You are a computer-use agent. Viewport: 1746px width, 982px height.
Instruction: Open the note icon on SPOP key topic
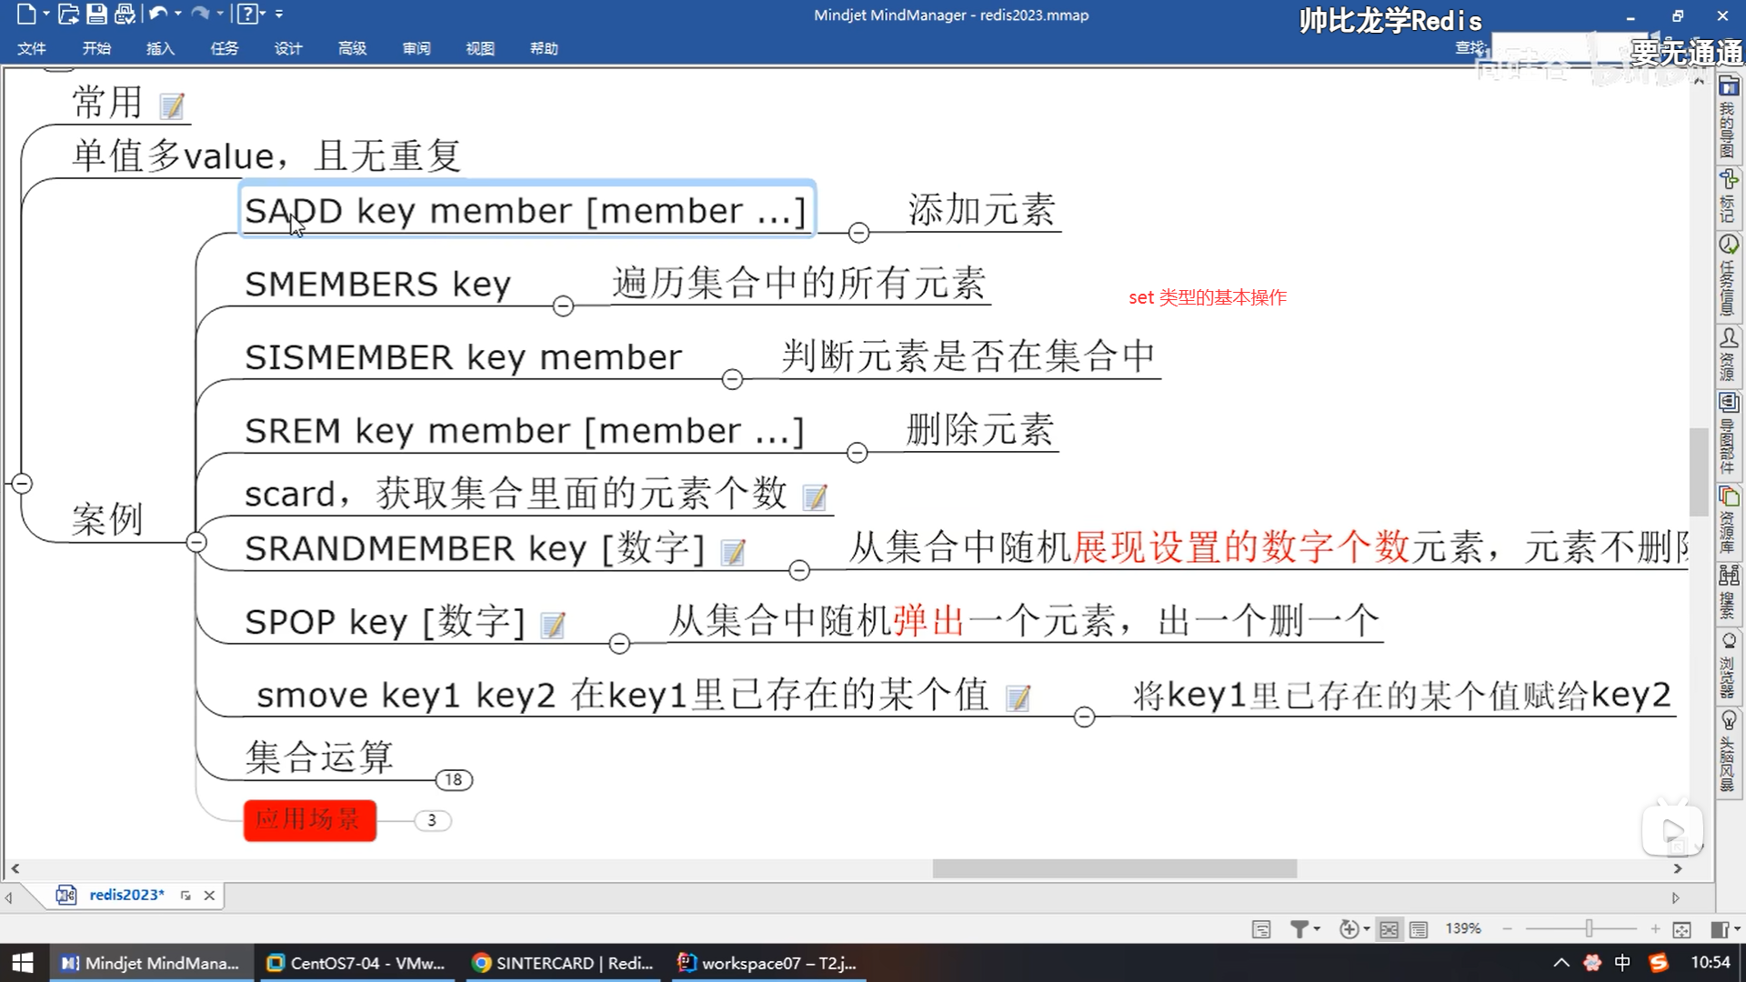[x=553, y=626]
